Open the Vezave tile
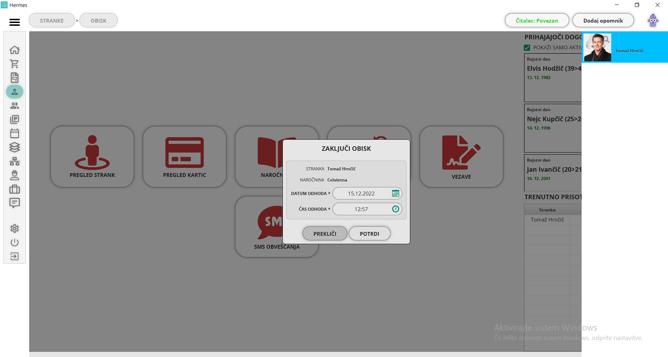The height and width of the screenshot is (357, 668). [x=461, y=157]
